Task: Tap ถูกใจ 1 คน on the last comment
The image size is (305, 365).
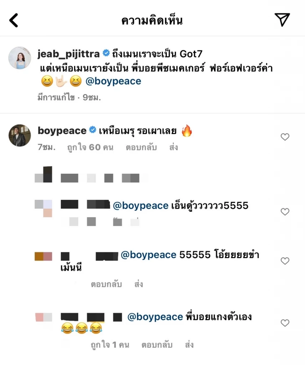Action: [x=110, y=345]
